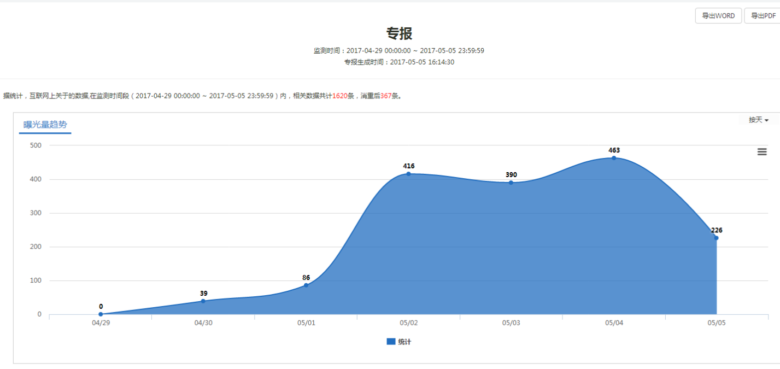Open the chart hamburger menu icon
780x369 pixels.
click(x=762, y=152)
